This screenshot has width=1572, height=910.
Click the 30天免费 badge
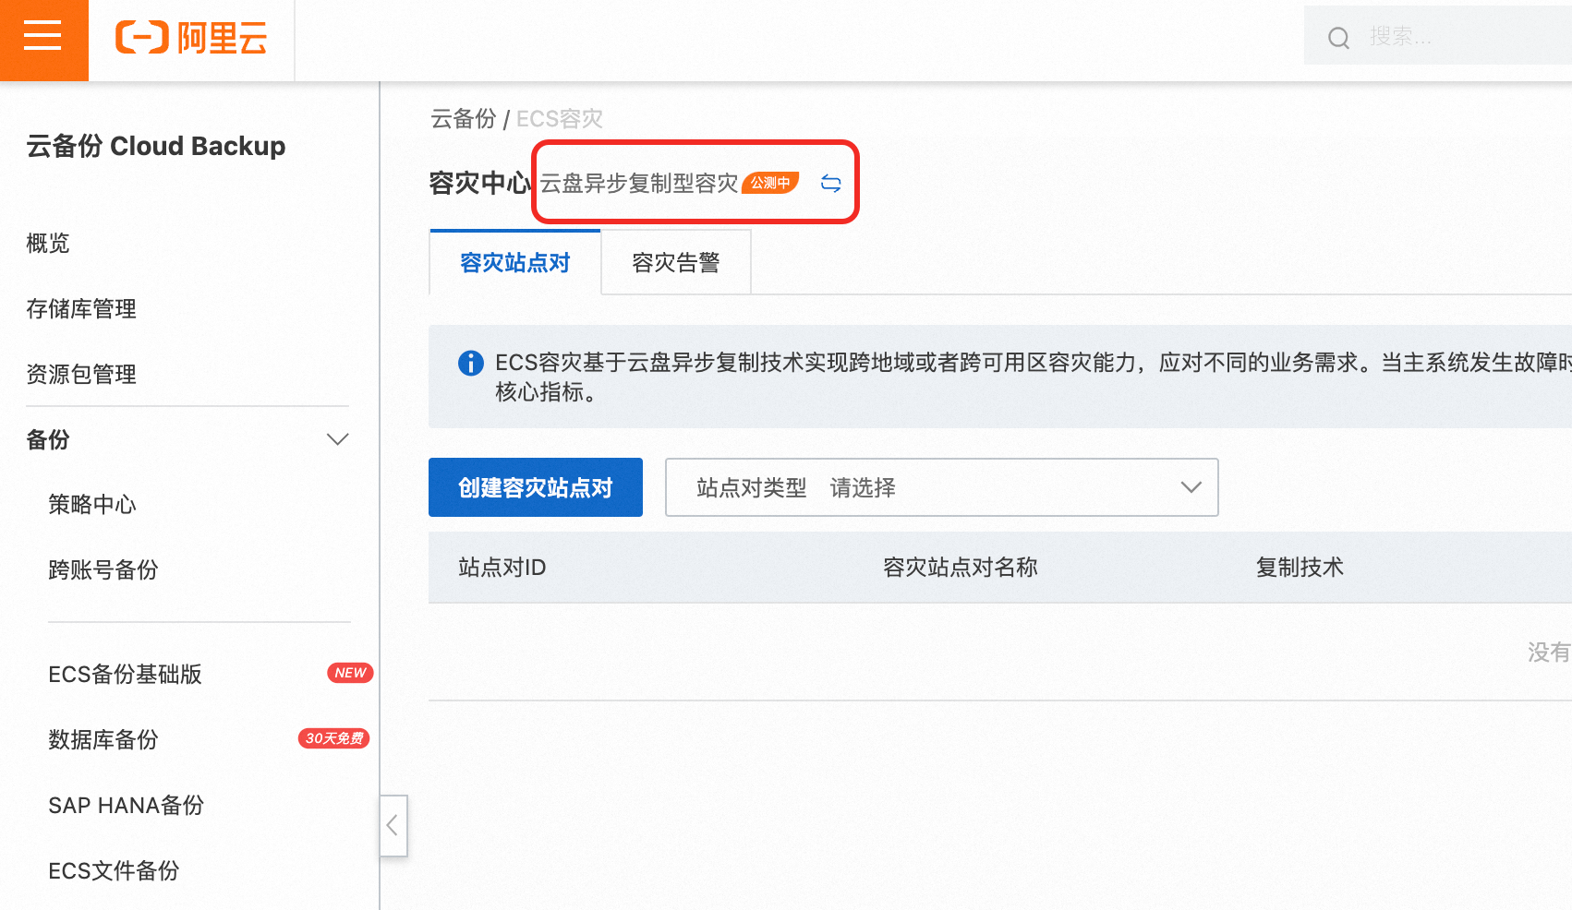(x=333, y=738)
